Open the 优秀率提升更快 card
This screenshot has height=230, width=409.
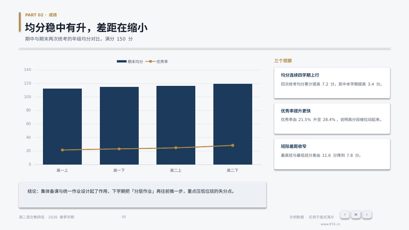332,119
